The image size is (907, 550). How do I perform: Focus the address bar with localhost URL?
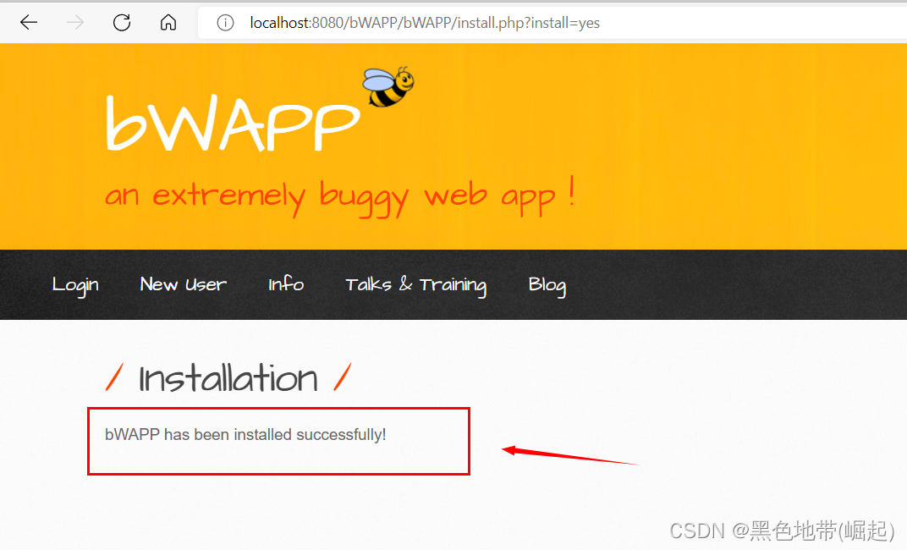[x=552, y=23]
